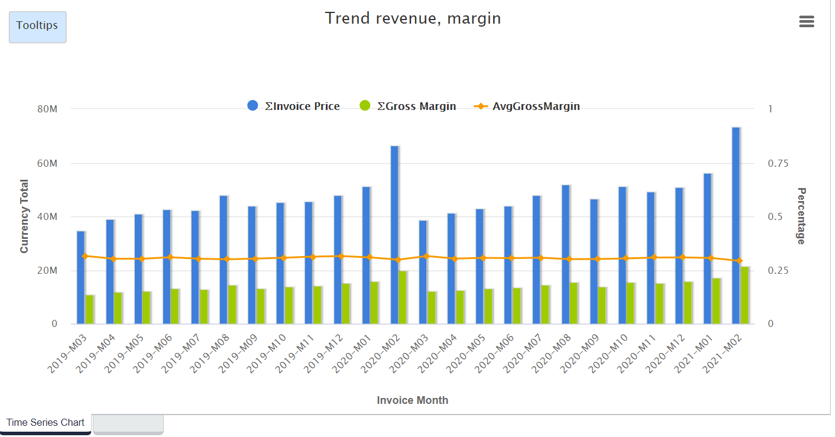Screen dimensions: 836x437
Task: Click the green legend circle for Gross Margin
Action: coord(365,106)
